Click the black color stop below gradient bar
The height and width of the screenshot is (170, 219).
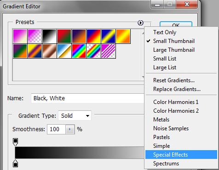coord(15,164)
